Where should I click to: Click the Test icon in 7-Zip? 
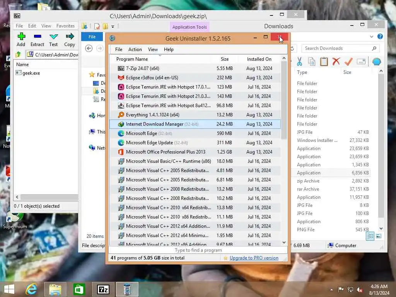click(53, 37)
